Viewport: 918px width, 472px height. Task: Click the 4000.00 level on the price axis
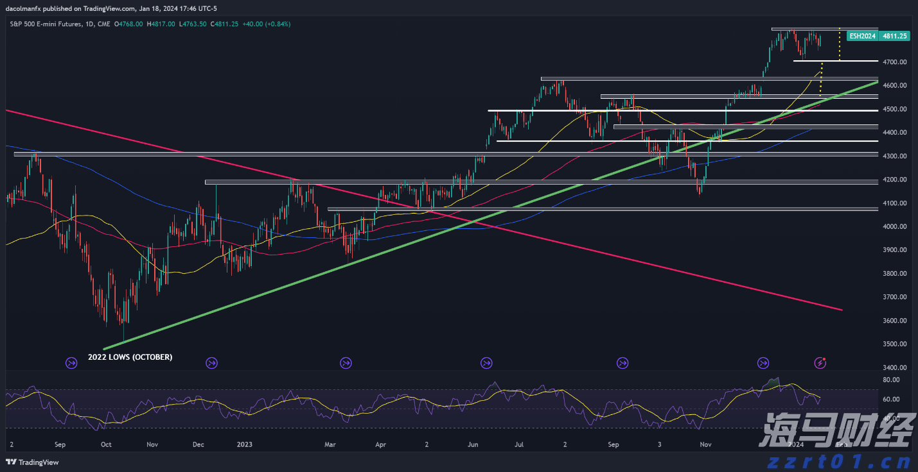[x=894, y=226]
